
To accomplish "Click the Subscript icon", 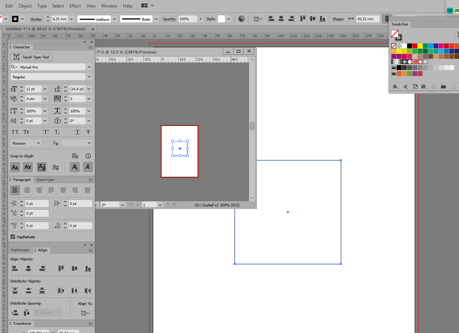I will coord(57,132).
